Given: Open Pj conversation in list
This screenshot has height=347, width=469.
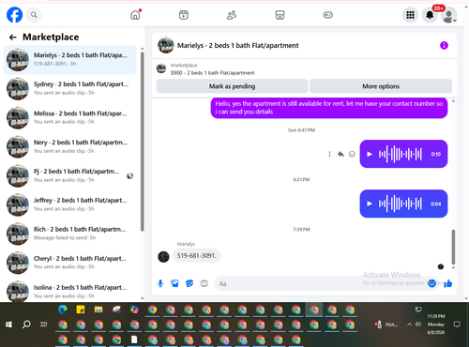Looking at the screenshot, I should pyautogui.click(x=69, y=176).
